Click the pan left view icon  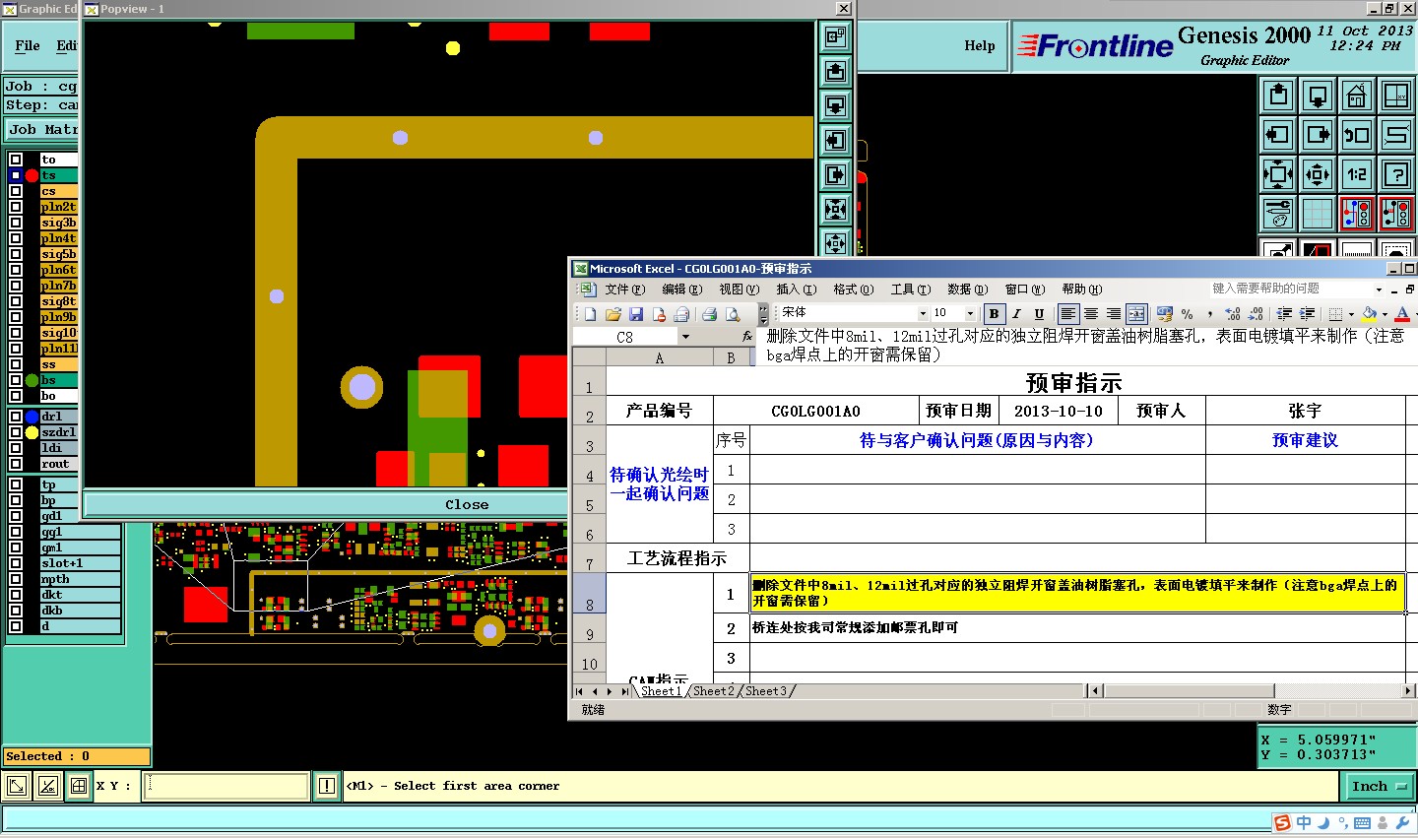(1278, 135)
